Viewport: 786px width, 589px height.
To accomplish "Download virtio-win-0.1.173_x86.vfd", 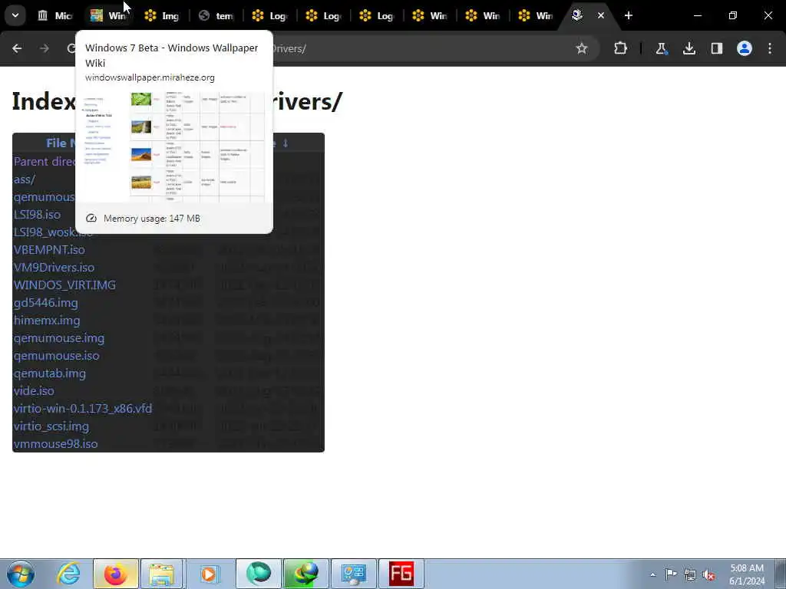I will tap(83, 408).
